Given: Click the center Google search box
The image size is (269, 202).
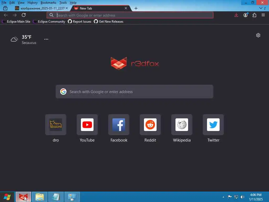Looking at the screenshot, I should 134,92.
